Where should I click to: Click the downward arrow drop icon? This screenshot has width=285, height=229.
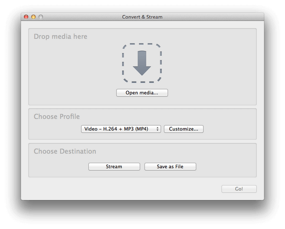tap(142, 63)
